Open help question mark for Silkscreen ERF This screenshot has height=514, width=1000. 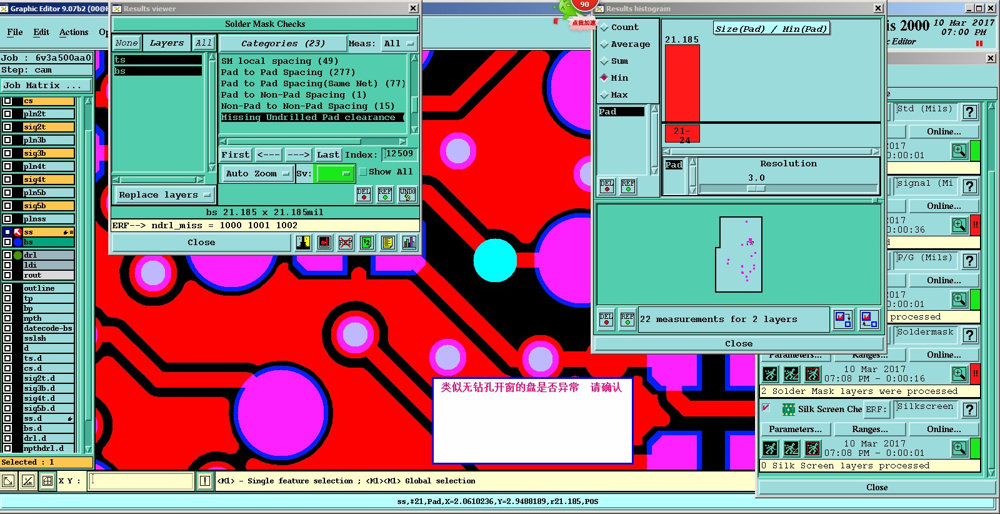[969, 410]
